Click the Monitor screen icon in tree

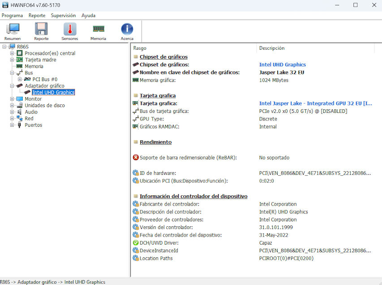click(20, 99)
